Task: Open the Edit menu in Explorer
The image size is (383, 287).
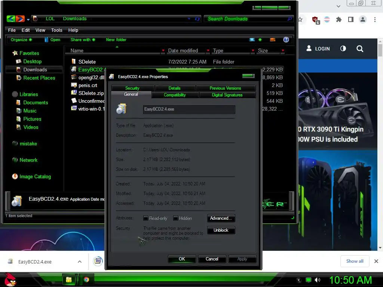Action: click(25, 30)
